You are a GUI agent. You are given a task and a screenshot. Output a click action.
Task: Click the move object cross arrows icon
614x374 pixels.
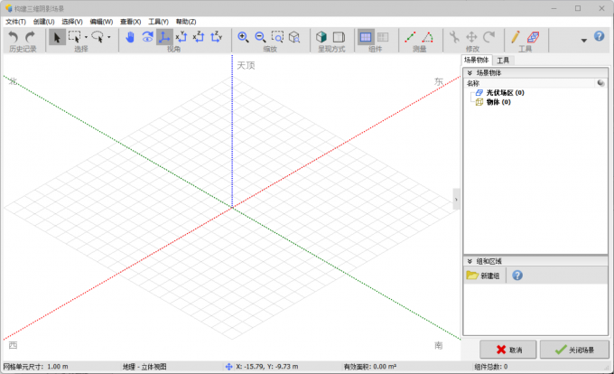pyautogui.click(x=471, y=37)
